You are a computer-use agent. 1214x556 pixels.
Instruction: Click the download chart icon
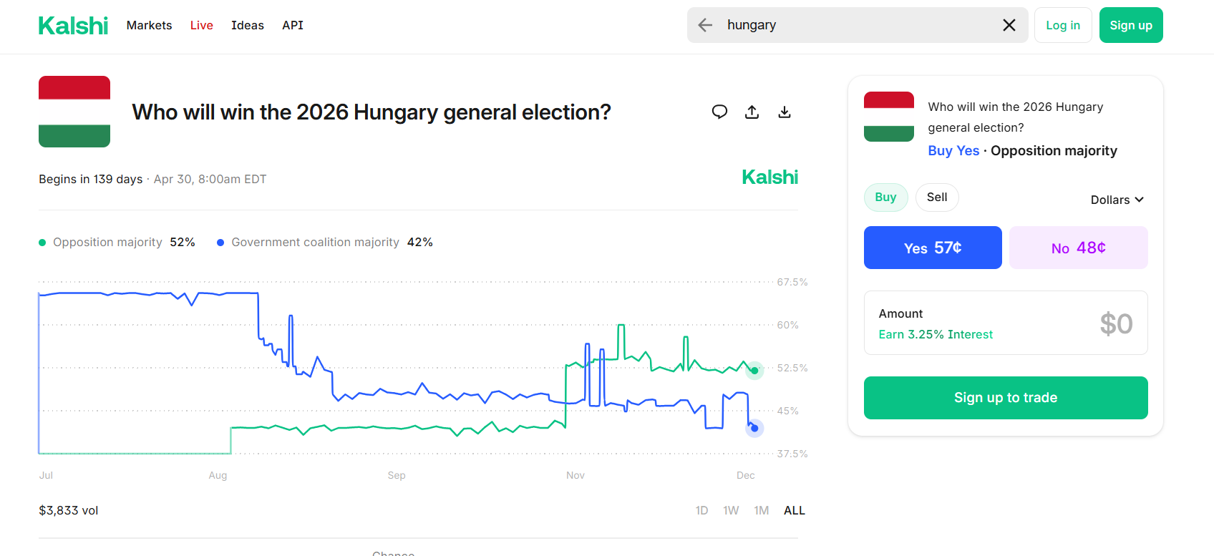click(785, 112)
